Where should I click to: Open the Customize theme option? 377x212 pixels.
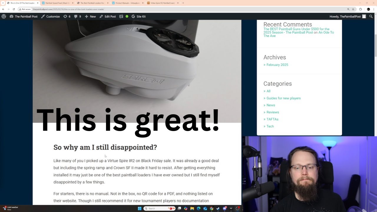click(50, 16)
